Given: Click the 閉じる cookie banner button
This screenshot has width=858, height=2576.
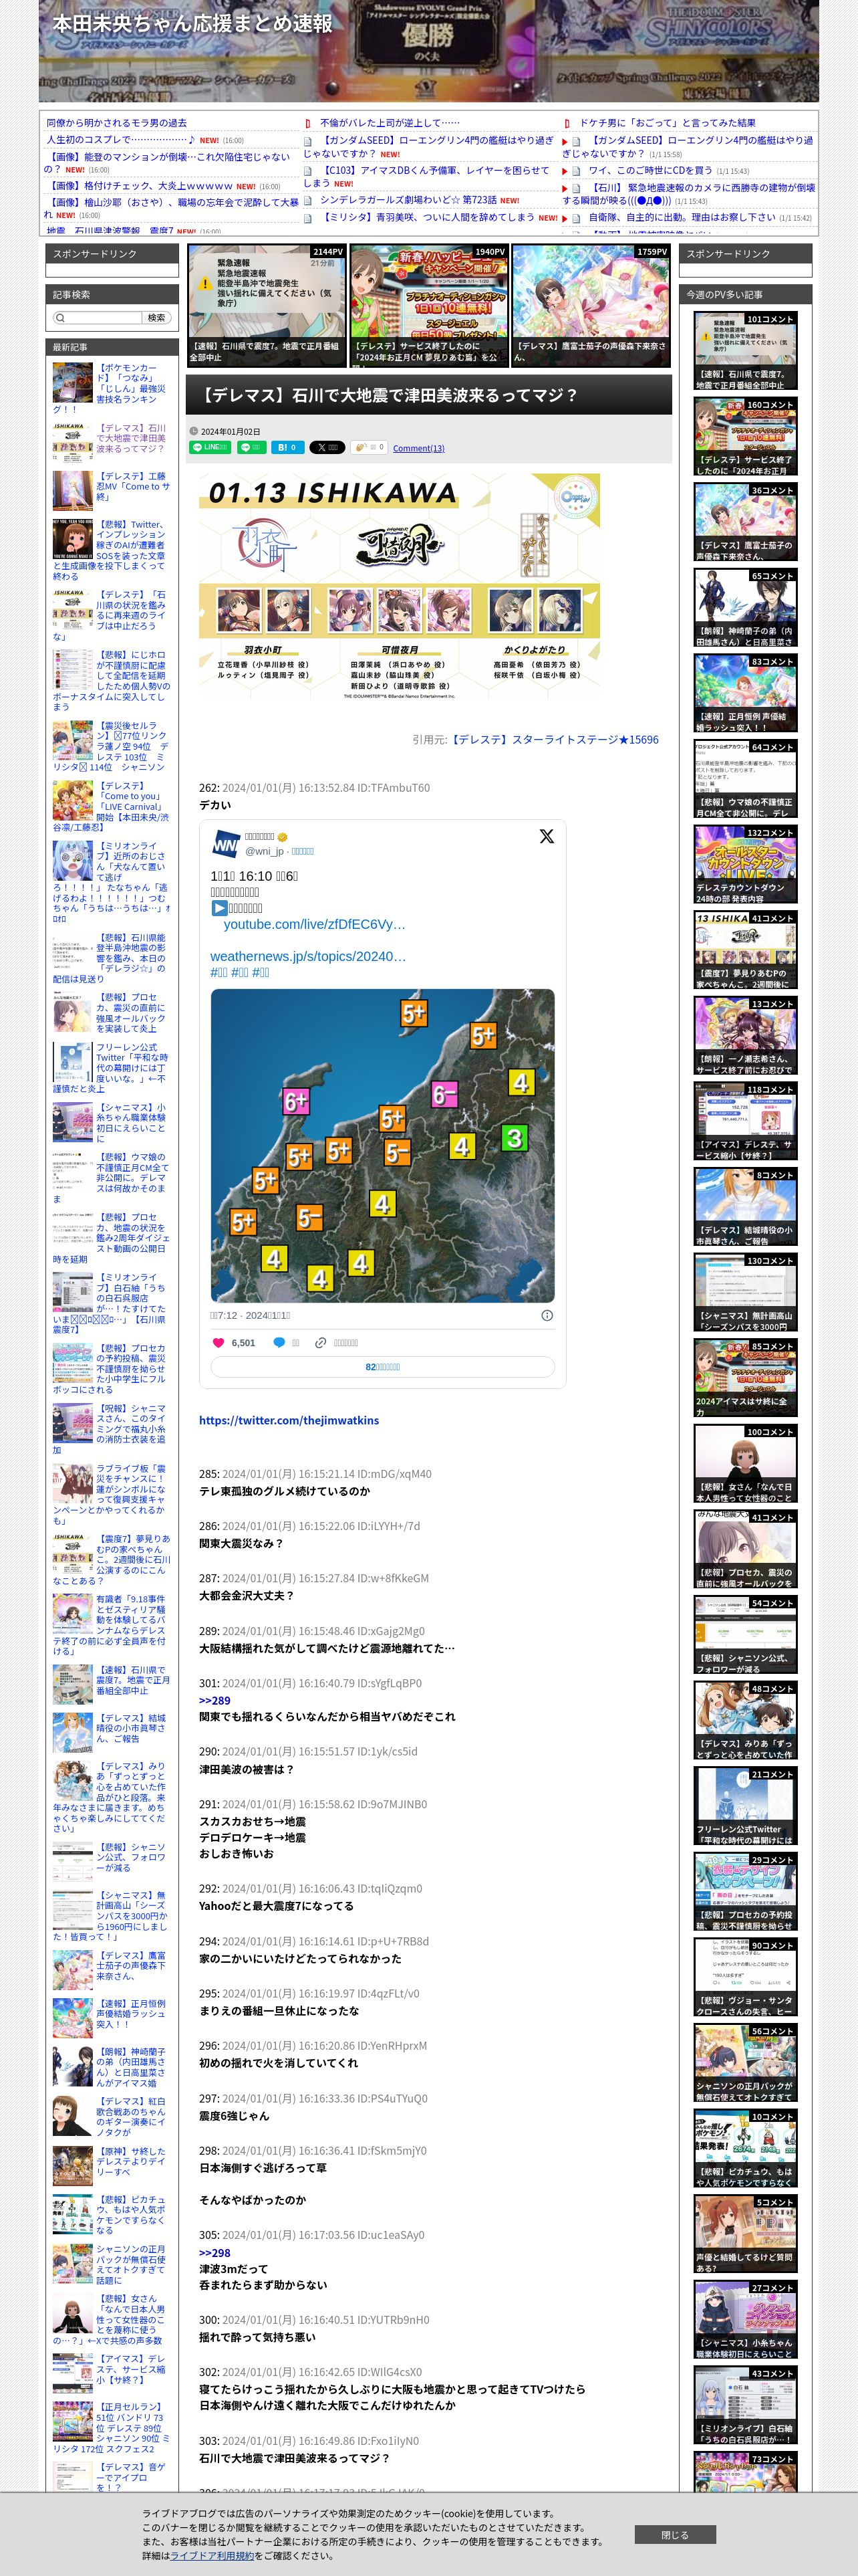Looking at the screenshot, I should click(675, 2535).
